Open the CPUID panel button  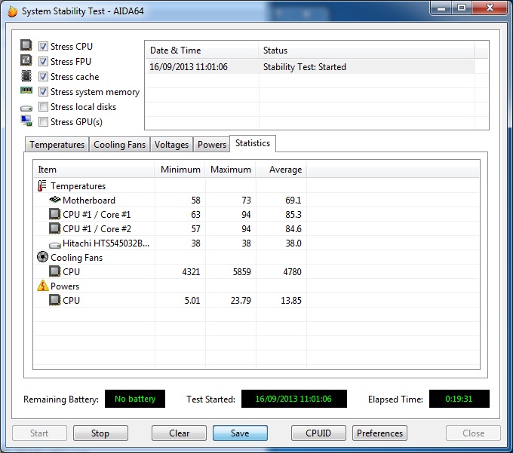point(318,433)
